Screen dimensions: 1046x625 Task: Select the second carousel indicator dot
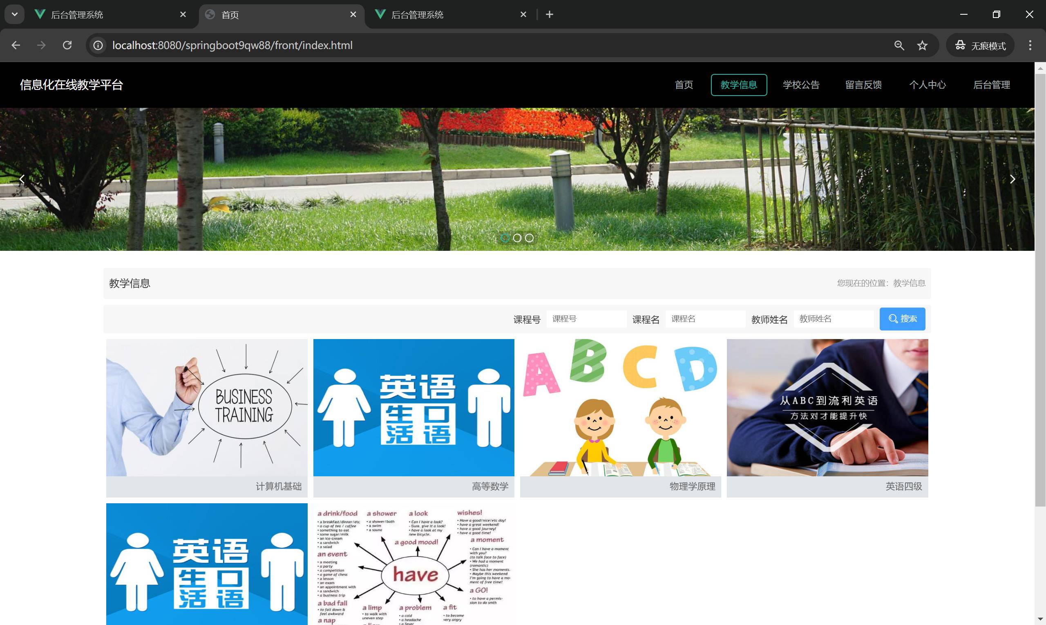pyautogui.click(x=517, y=238)
